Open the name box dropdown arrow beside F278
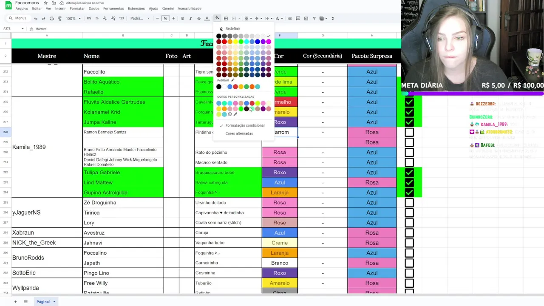The image size is (544, 306). coord(22,29)
